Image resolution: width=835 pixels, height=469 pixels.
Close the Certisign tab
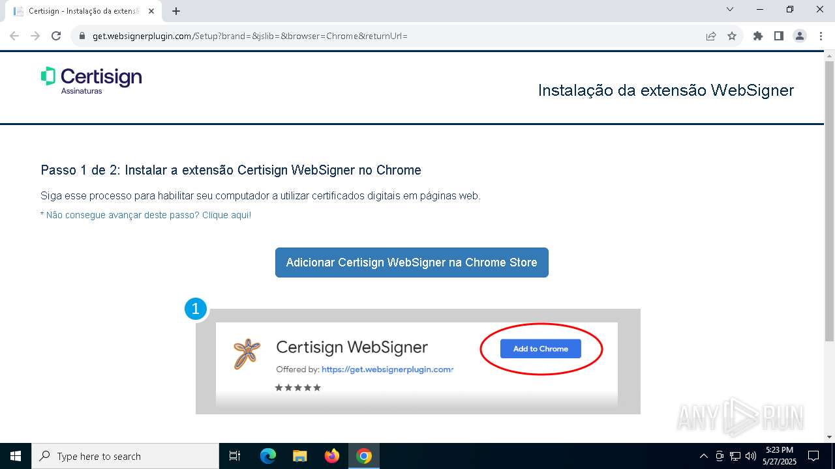tap(151, 11)
